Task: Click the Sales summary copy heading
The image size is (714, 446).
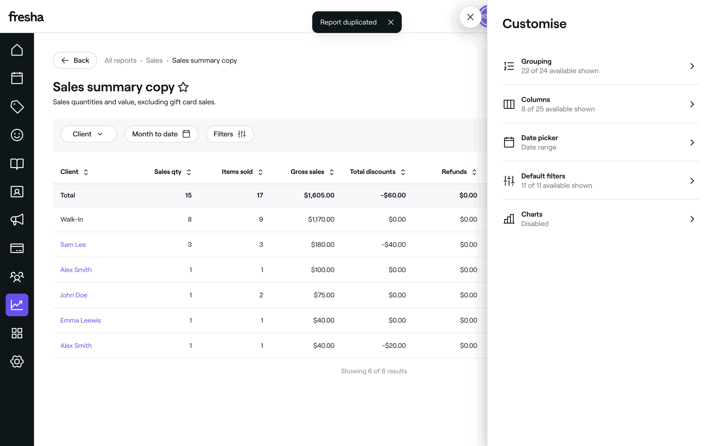Action: [x=113, y=87]
